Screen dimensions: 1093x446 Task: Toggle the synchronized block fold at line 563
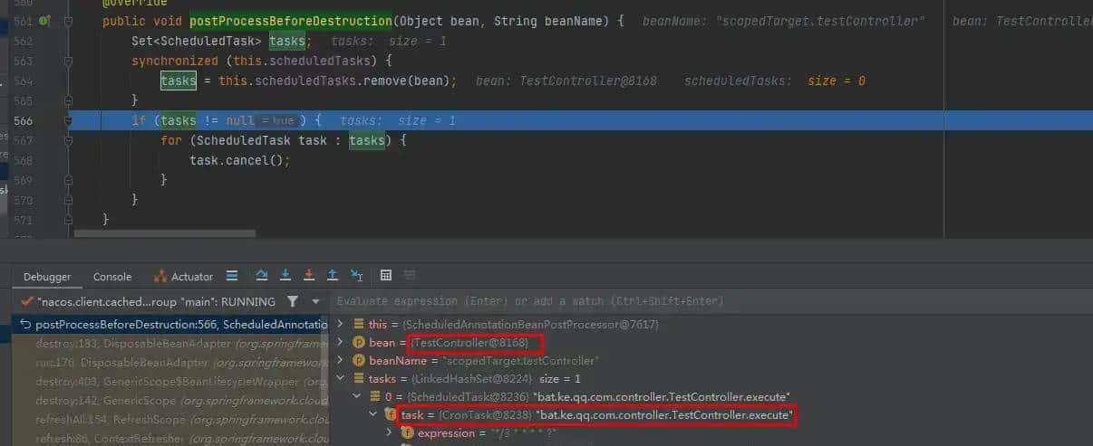click(68, 61)
